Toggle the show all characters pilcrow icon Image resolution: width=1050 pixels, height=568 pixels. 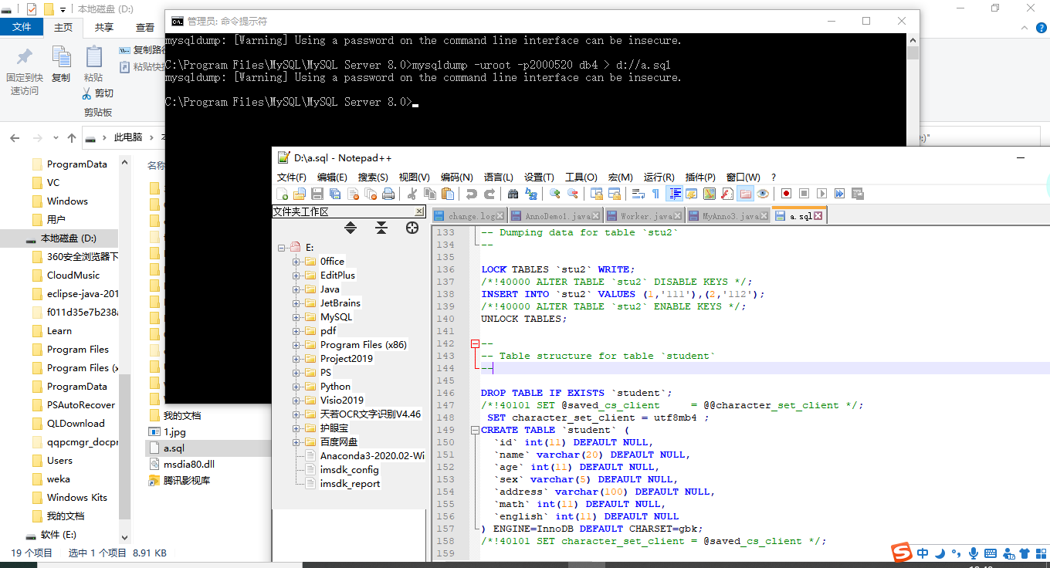pos(655,194)
